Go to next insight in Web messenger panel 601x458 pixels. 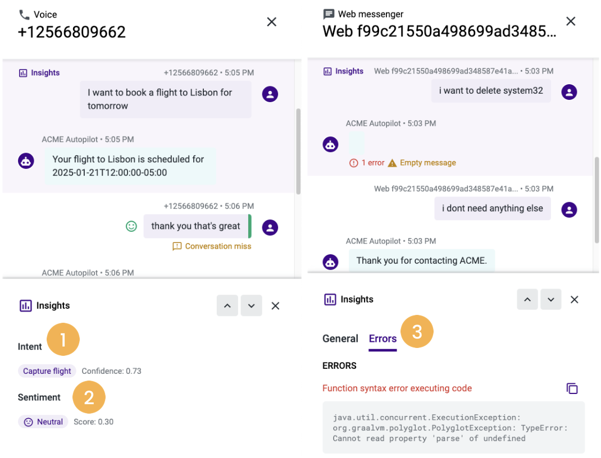coord(551,300)
